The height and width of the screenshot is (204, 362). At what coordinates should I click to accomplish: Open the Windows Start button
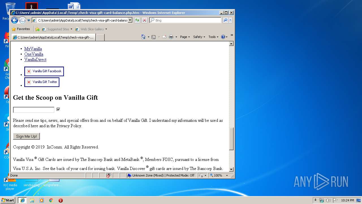pos(8,200)
